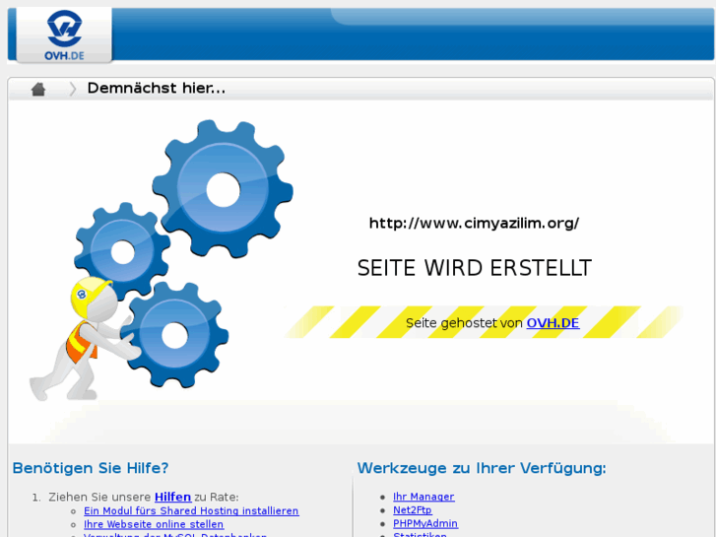Open "Ein Modul fürs Shared Hosting installieren" link

191,511
